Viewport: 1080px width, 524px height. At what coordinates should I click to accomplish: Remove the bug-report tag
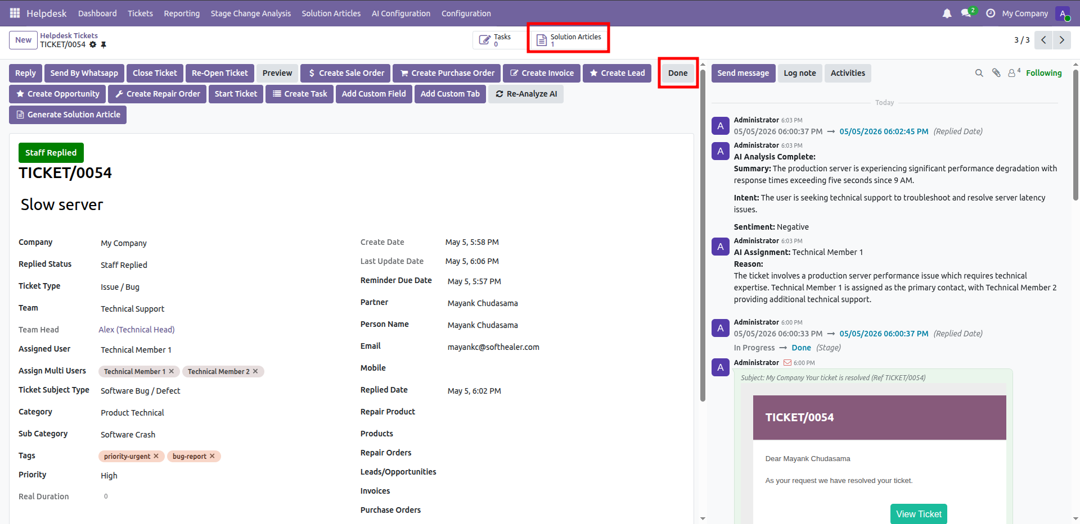[212, 456]
